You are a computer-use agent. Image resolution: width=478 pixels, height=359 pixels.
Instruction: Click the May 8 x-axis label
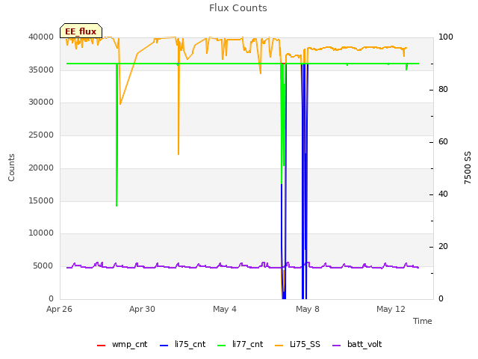point(308,309)
